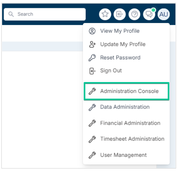Open the help question mark icon
Screen dimensions: 180x171
click(x=134, y=14)
